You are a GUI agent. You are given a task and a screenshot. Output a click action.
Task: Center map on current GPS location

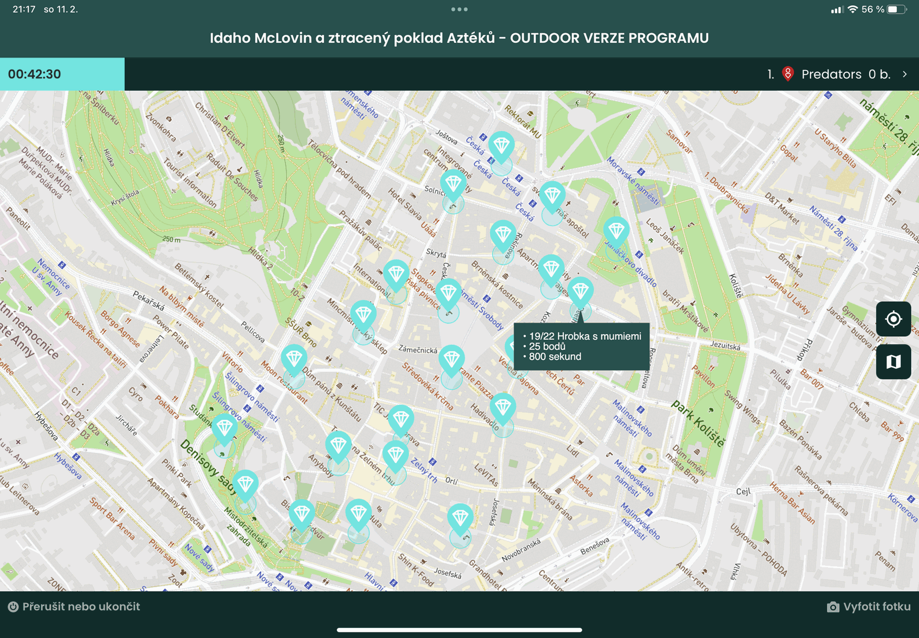point(893,319)
